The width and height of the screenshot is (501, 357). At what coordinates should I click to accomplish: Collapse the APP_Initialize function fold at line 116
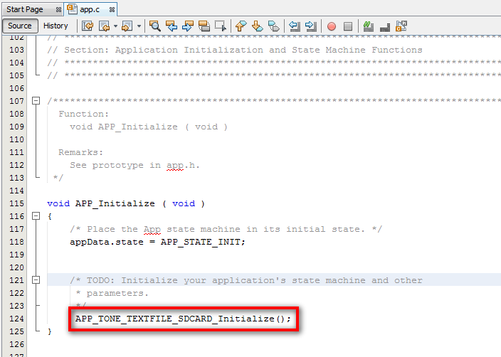click(36, 215)
